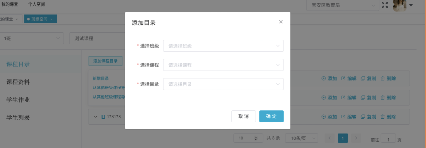Click the 前往 page number input field
Image resolution: width=426 pixels, height=148 pixels.
click(388, 139)
